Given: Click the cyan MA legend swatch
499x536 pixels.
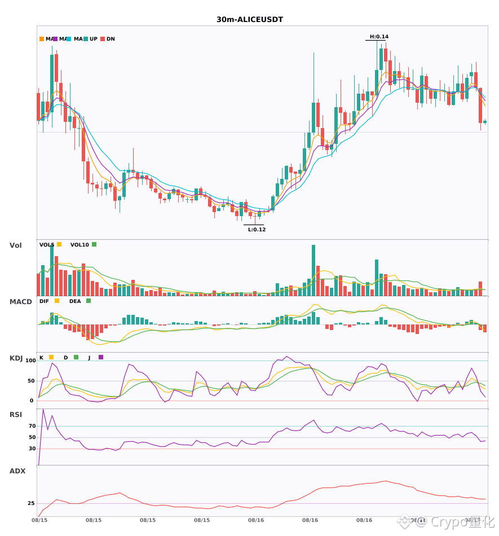Looking at the screenshot, I should (x=69, y=39).
